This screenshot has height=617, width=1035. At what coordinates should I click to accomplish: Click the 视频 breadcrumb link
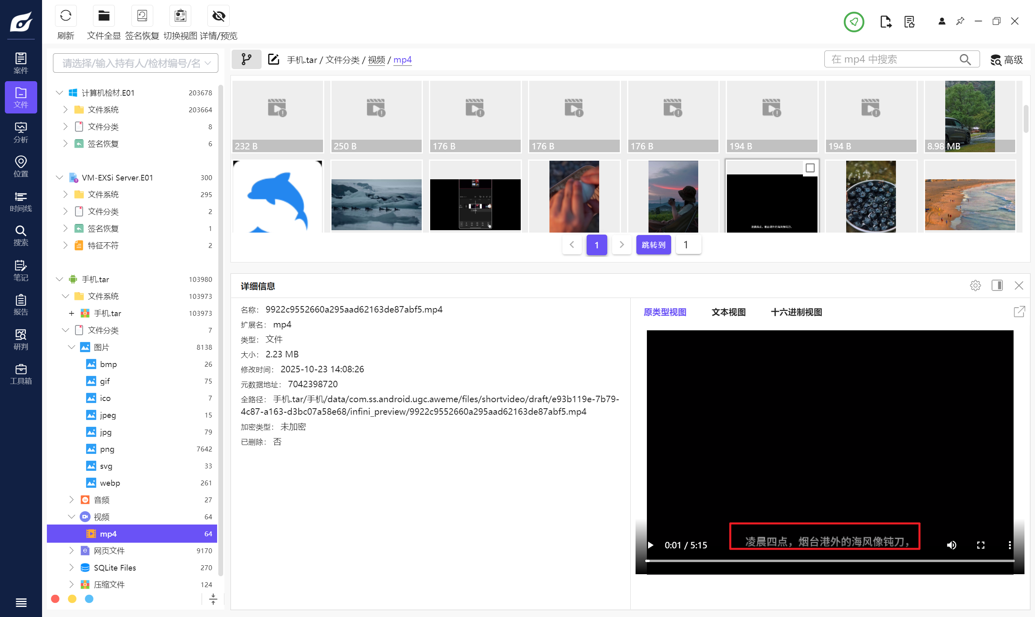click(x=376, y=60)
